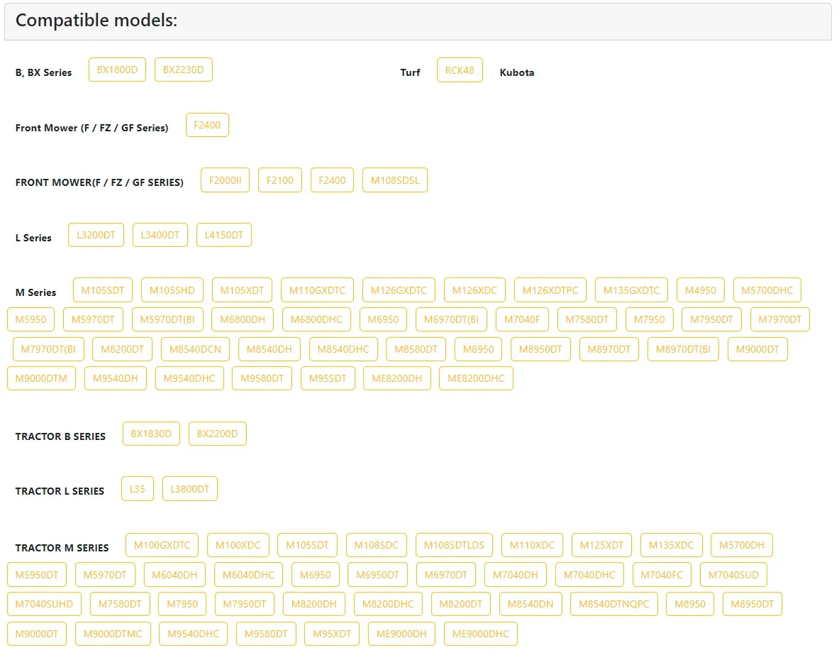
Task: Open the L4150DT model link
Action: pos(223,235)
